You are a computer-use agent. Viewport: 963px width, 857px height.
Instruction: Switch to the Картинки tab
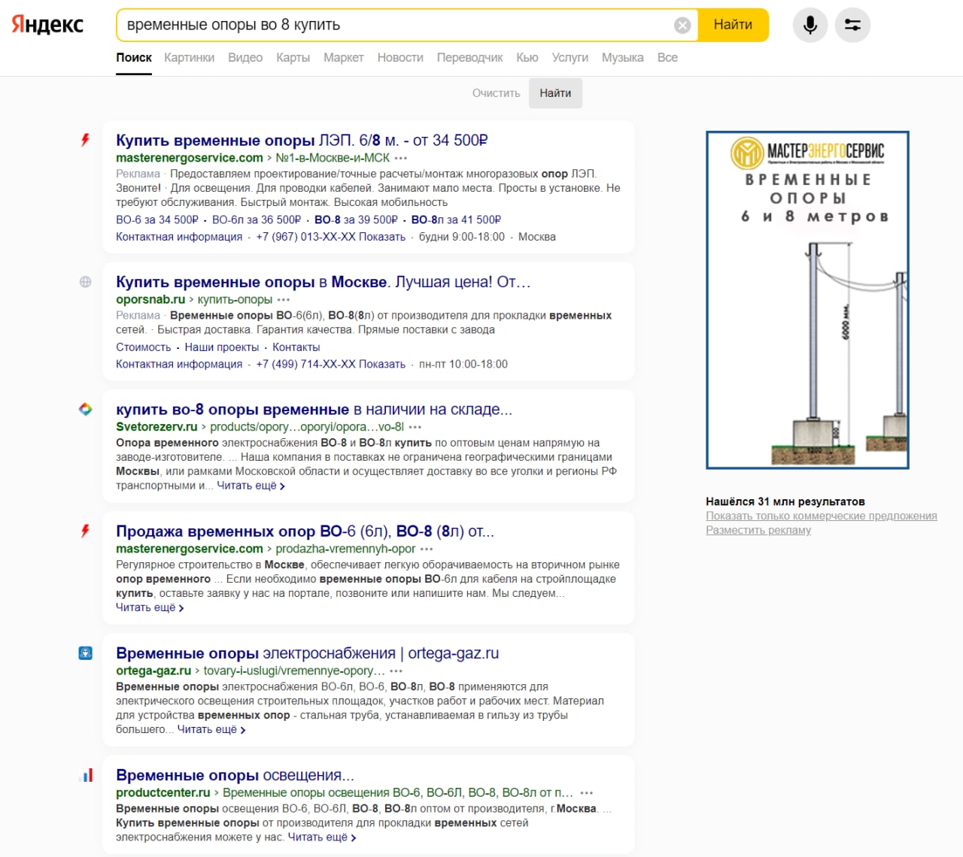click(189, 57)
